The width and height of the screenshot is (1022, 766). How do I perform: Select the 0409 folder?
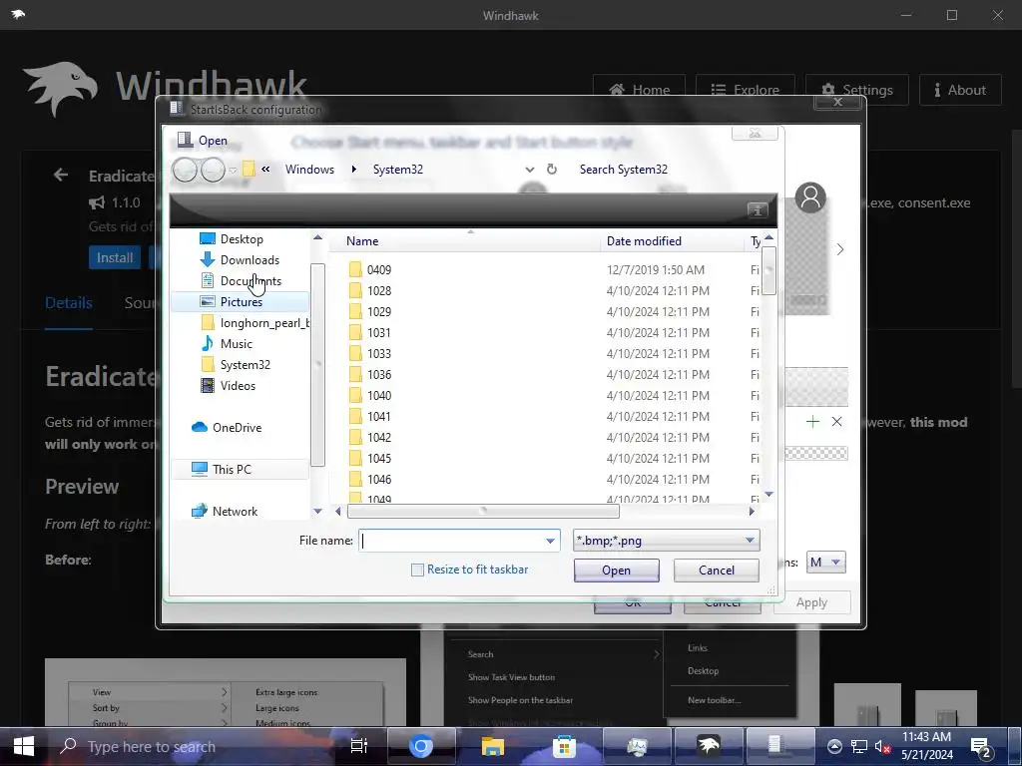point(378,269)
